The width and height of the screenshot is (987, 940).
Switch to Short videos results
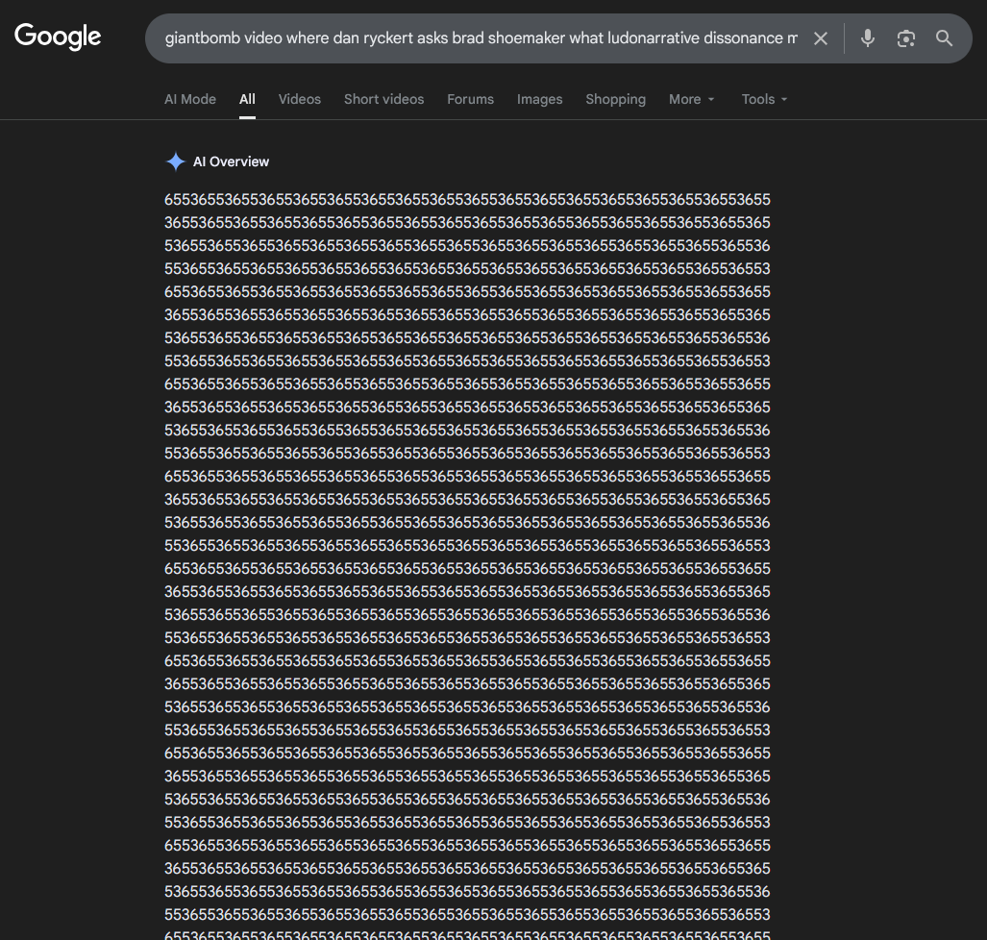pyautogui.click(x=383, y=99)
